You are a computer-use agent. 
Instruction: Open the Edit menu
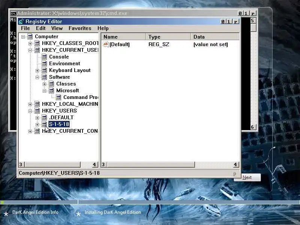pyautogui.click(x=41, y=28)
